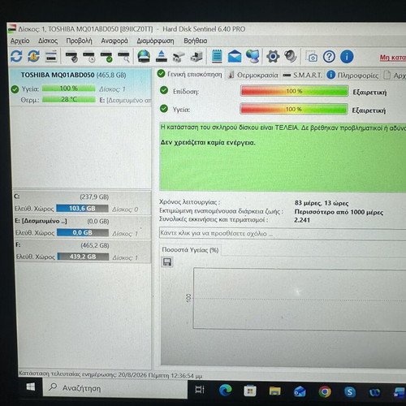The width and height of the screenshot is (406, 406).
Task: Start the short self-test disk icon
Action: [71, 57]
